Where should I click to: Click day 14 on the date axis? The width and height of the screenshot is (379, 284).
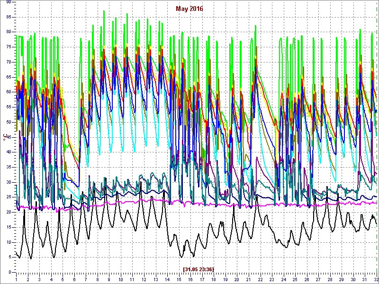[x=167, y=280]
